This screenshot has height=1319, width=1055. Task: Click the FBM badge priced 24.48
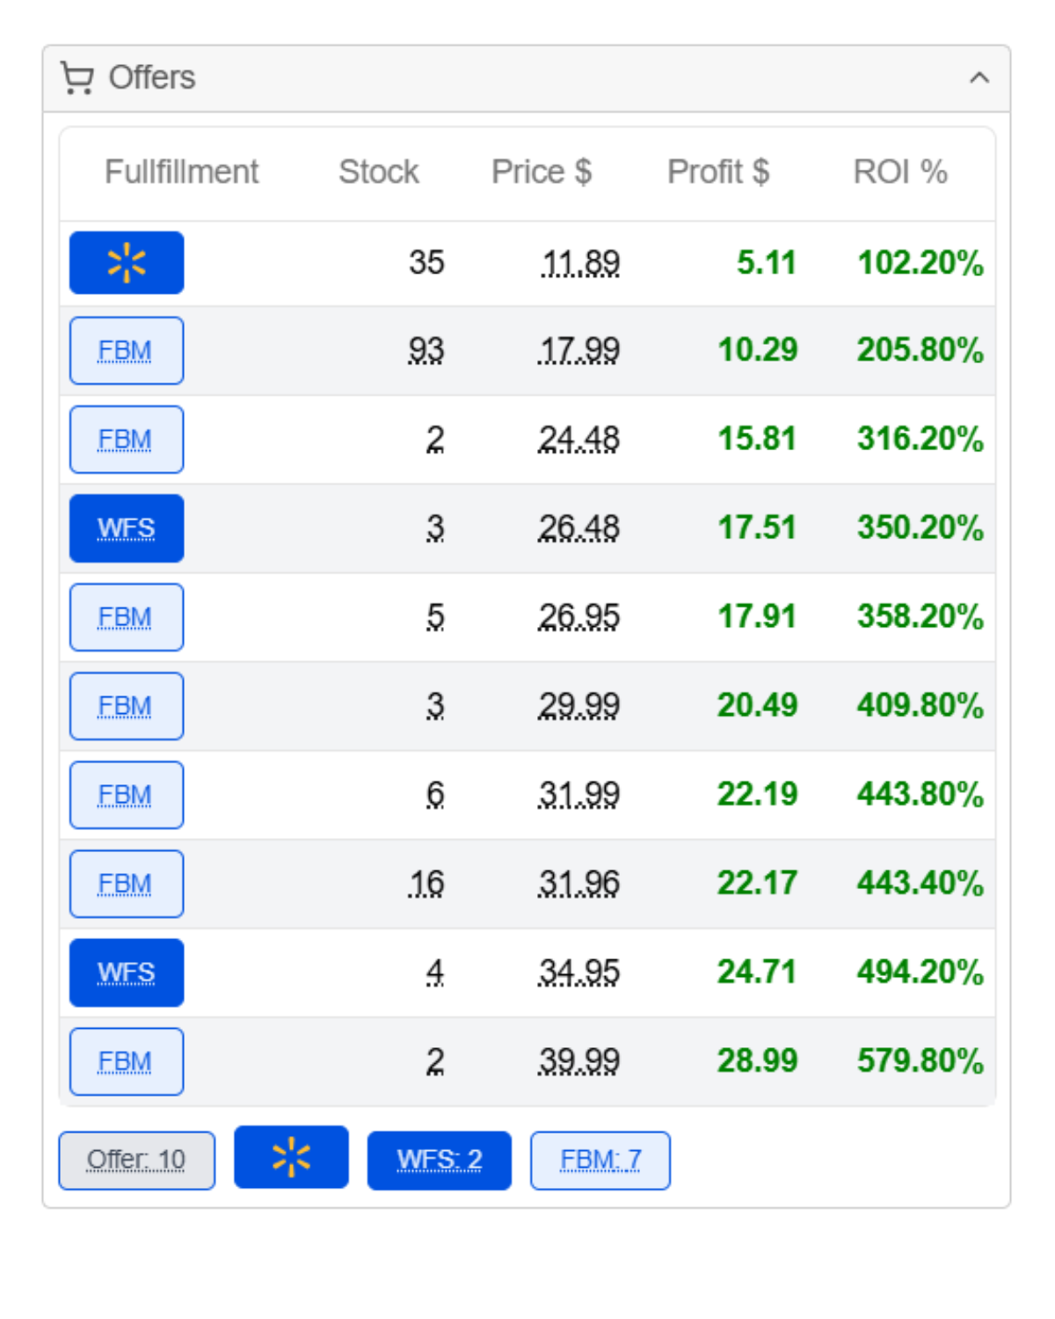127,440
